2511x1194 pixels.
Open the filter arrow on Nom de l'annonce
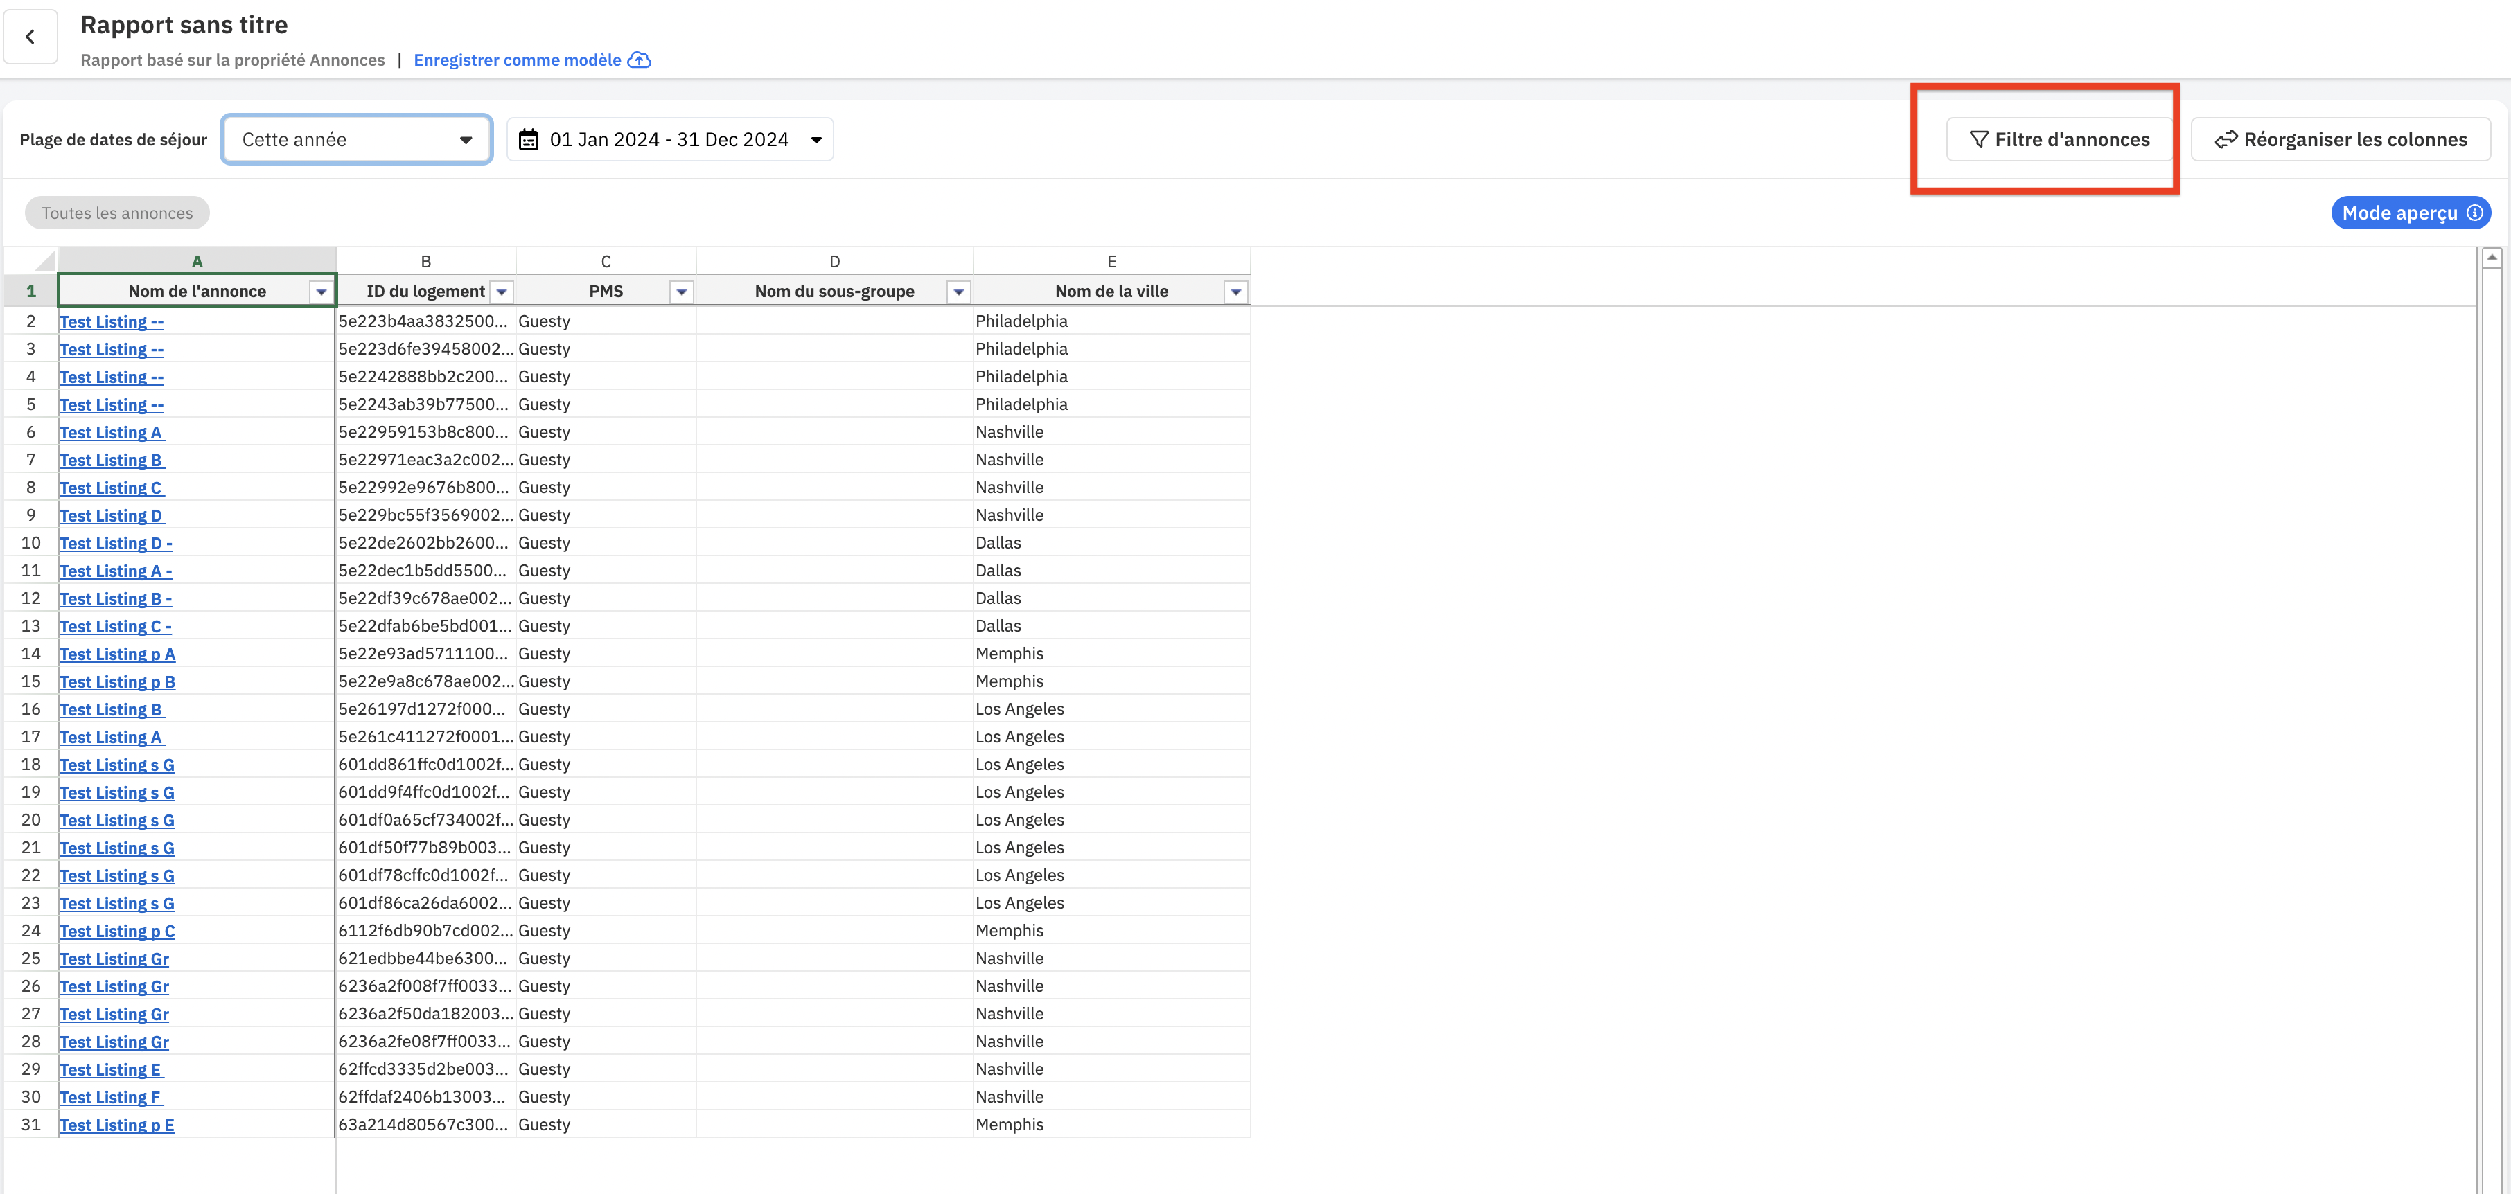[x=321, y=292]
